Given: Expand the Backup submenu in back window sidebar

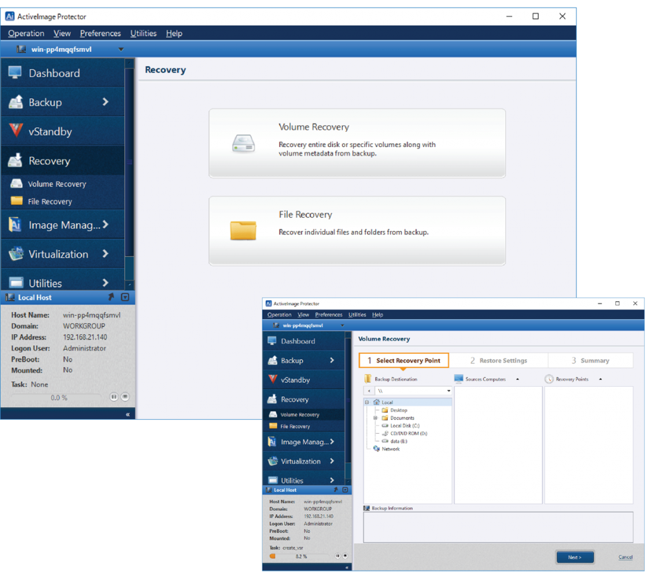Looking at the screenshot, I should [x=105, y=102].
